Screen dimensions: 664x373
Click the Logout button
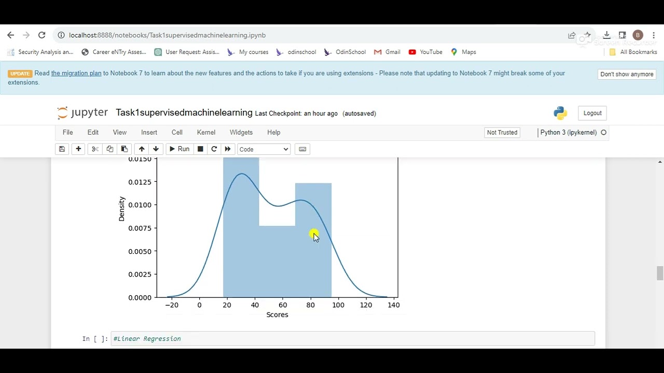[592, 113]
